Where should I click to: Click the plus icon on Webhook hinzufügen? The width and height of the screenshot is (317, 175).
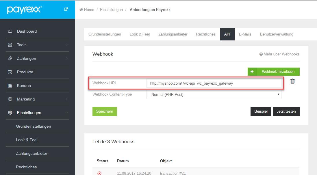tap(252, 72)
